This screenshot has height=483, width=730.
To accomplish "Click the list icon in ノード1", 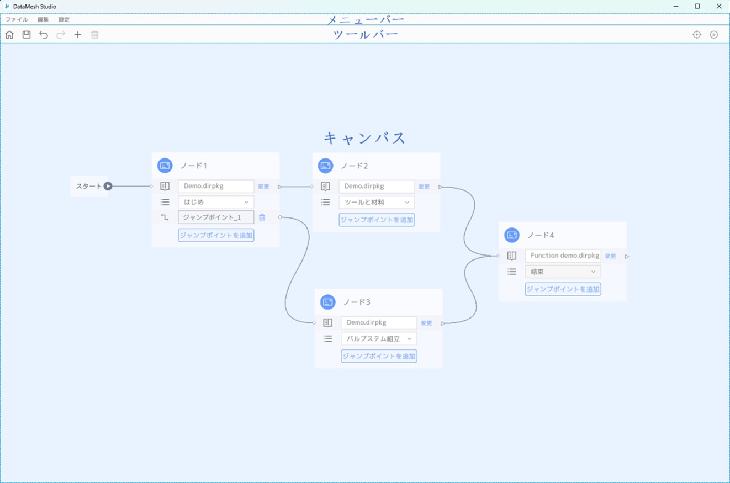I will click(x=165, y=203).
